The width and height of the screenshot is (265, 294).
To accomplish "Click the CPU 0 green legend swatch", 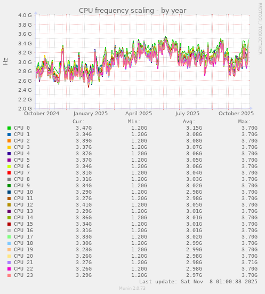I will point(9,128).
